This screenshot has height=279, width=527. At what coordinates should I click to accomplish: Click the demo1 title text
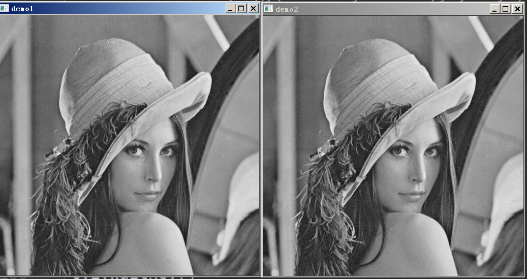click(x=22, y=9)
